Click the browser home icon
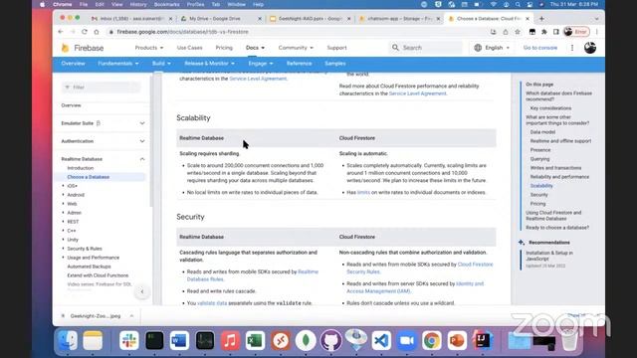637x358 pixels. tap(97, 32)
